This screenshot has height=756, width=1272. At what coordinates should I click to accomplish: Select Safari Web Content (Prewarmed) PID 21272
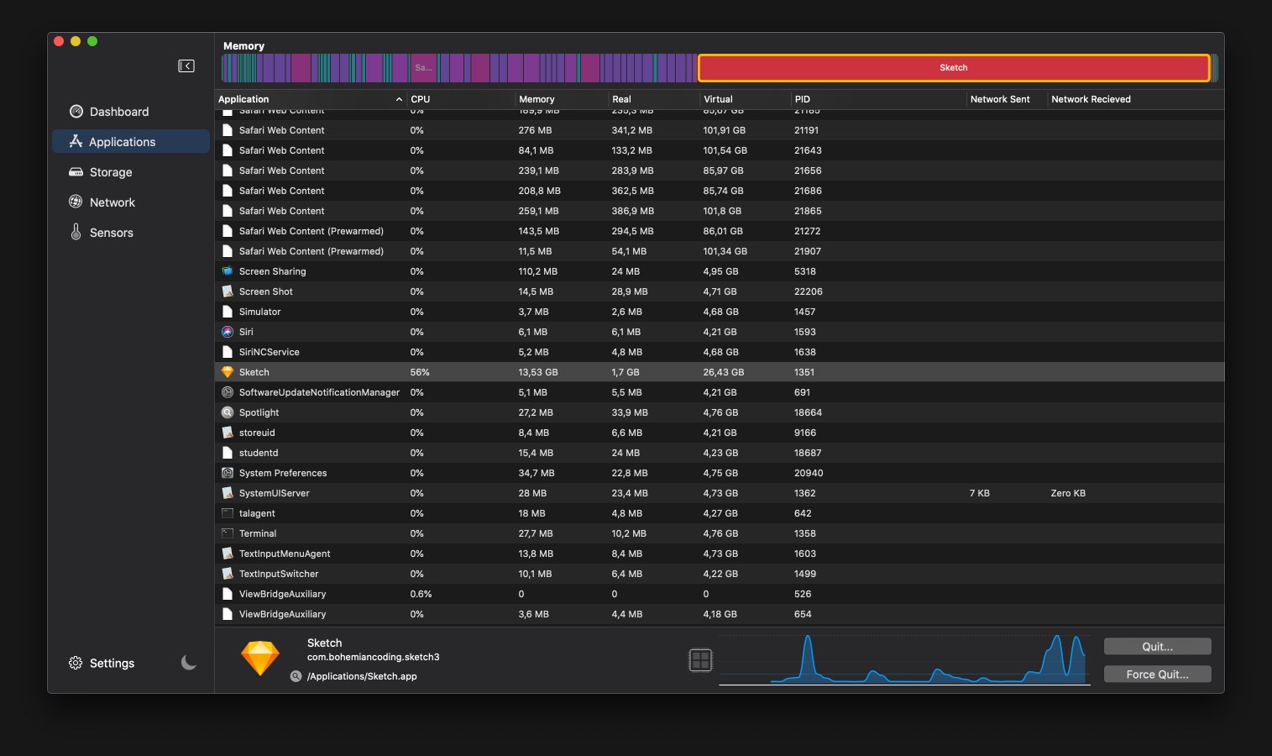[720, 231]
